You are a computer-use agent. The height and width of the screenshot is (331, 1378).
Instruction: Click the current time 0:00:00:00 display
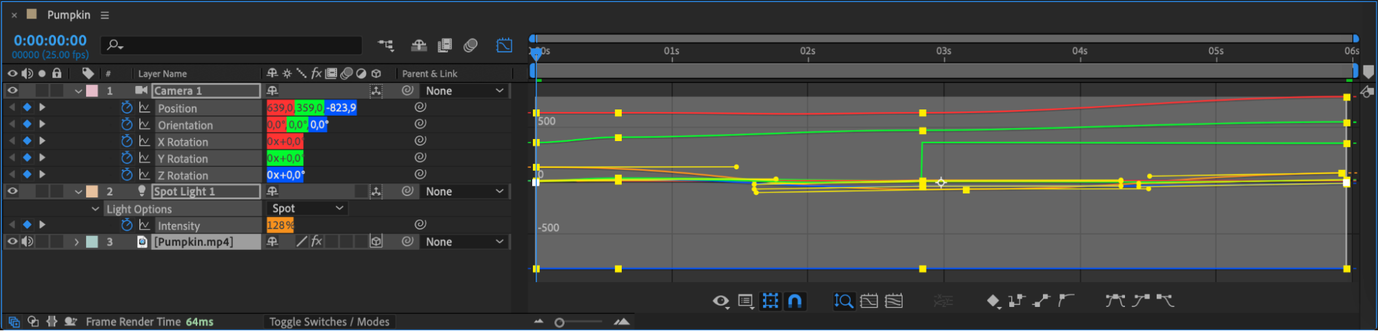click(x=50, y=41)
